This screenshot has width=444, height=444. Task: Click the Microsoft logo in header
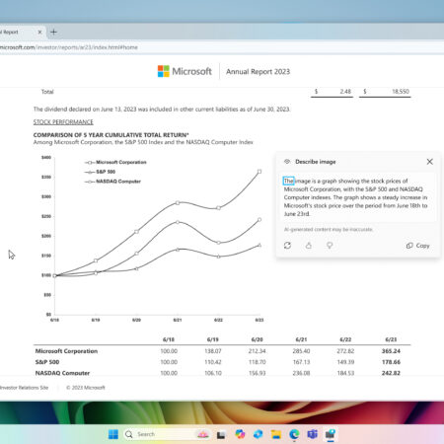coord(185,71)
